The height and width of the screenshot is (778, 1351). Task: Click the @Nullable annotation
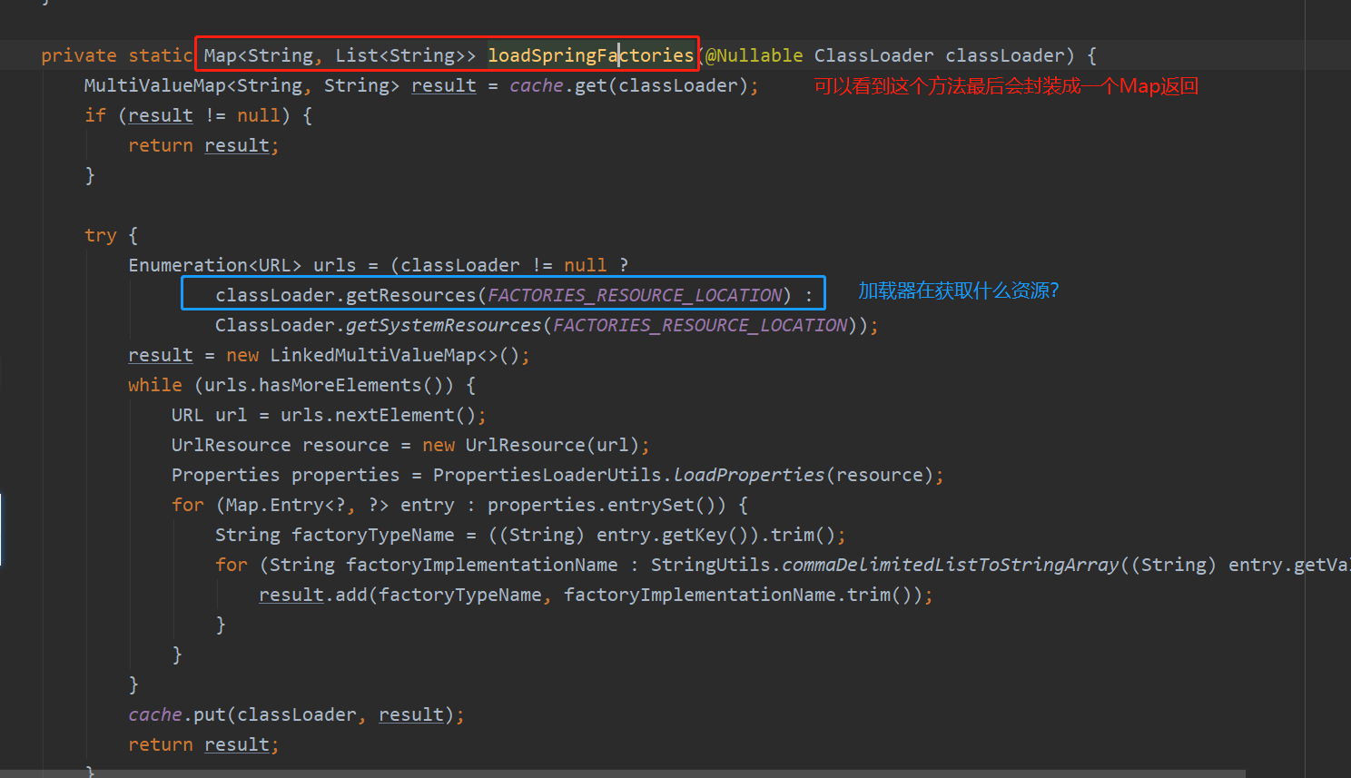point(754,55)
